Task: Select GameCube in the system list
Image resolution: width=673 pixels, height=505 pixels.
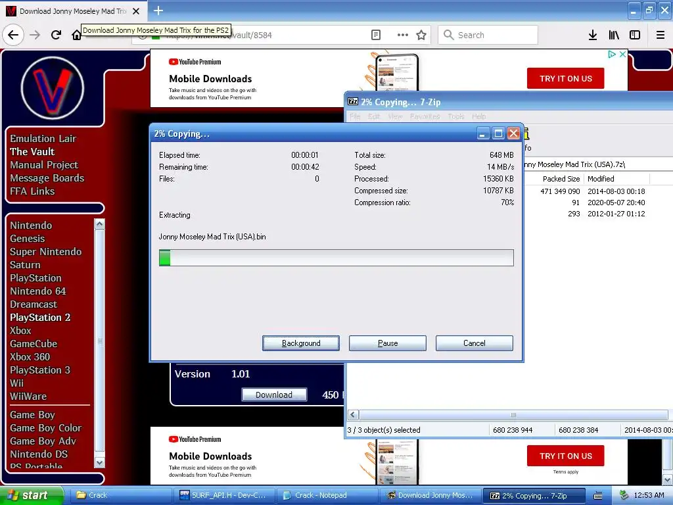Action: [34, 344]
